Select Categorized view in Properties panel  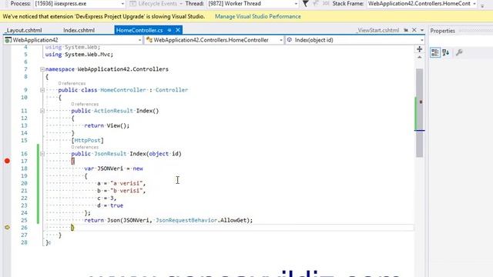(x=435, y=52)
